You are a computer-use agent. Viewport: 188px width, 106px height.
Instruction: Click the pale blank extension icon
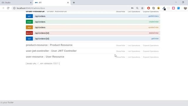point(168,8)
